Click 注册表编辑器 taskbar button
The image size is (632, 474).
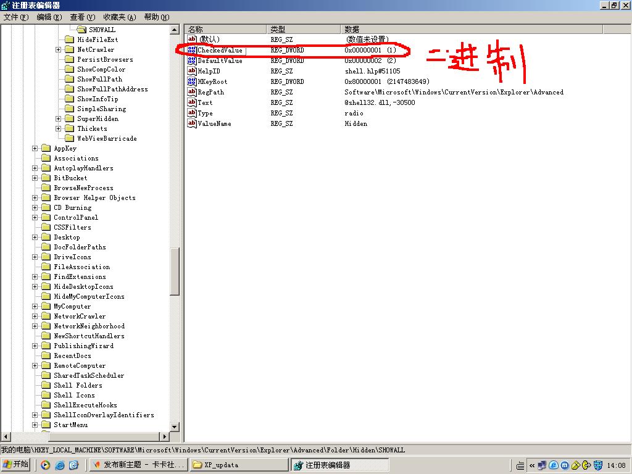pyautogui.click(x=340, y=465)
